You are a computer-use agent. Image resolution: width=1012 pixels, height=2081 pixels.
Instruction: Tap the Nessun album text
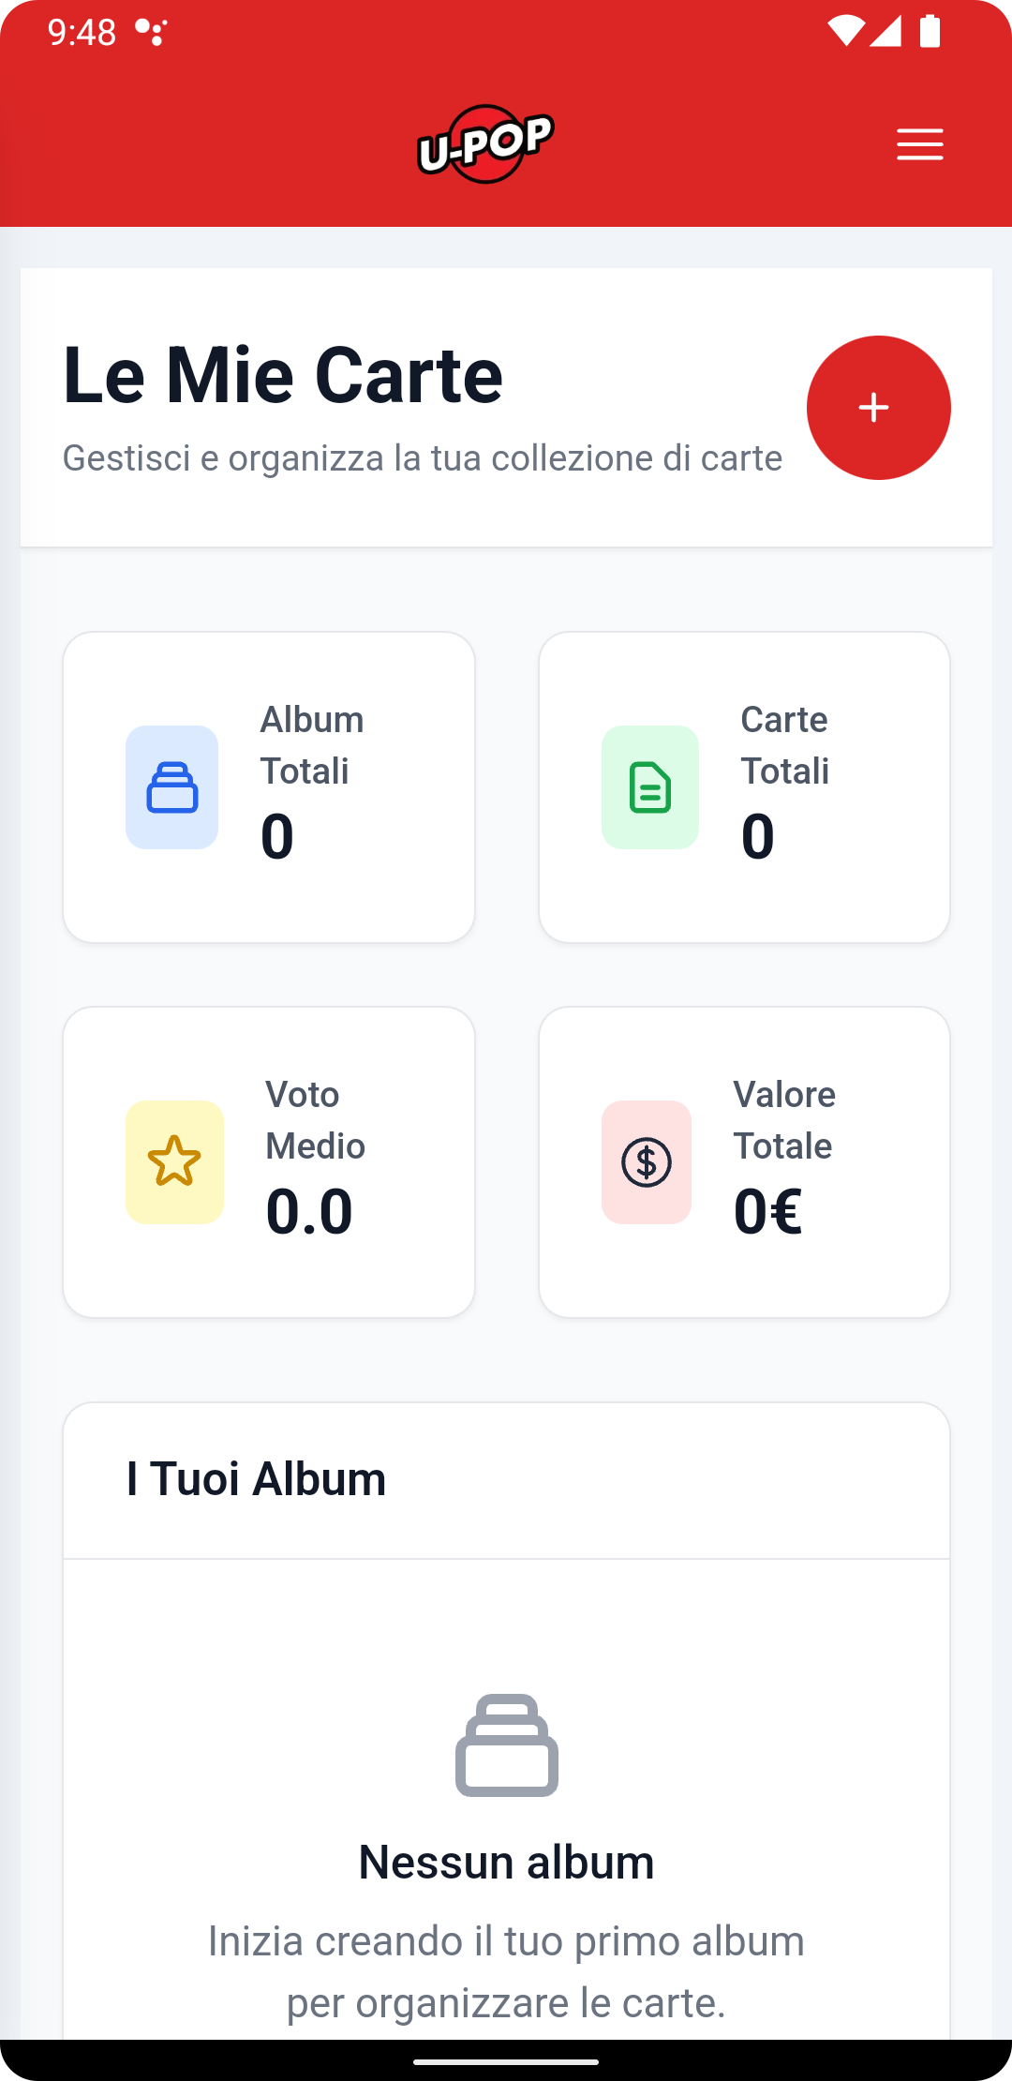tap(506, 1862)
